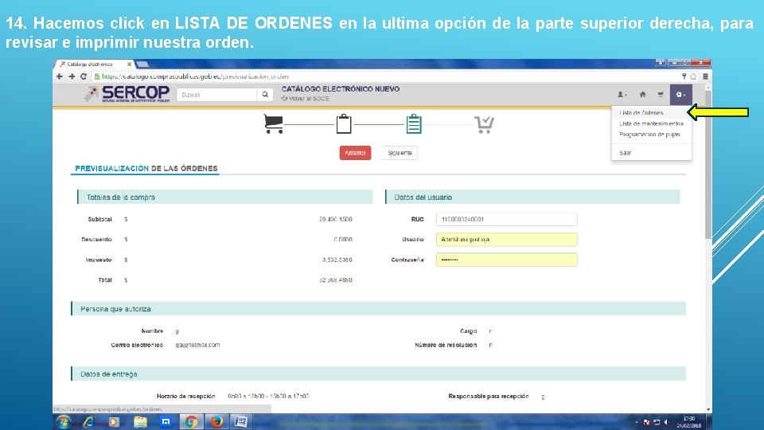Click the cart step icon
The height and width of the screenshot is (430, 764).
click(x=273, y=124)
